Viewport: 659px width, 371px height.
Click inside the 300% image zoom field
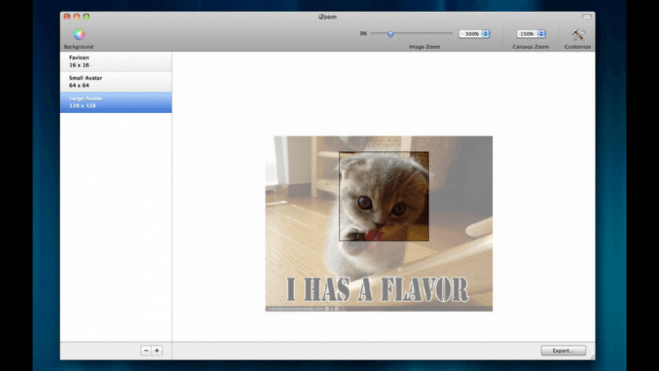(470, 33)
